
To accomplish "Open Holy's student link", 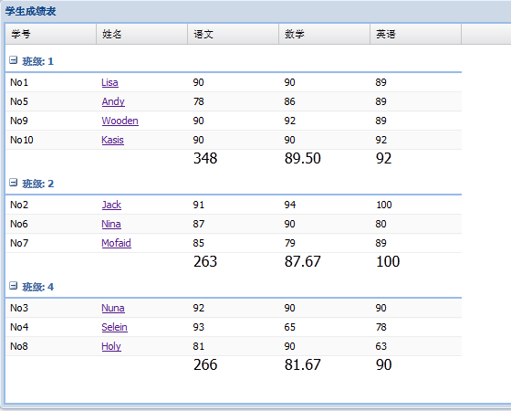I will pyautogui.click(x=111, y=346).
